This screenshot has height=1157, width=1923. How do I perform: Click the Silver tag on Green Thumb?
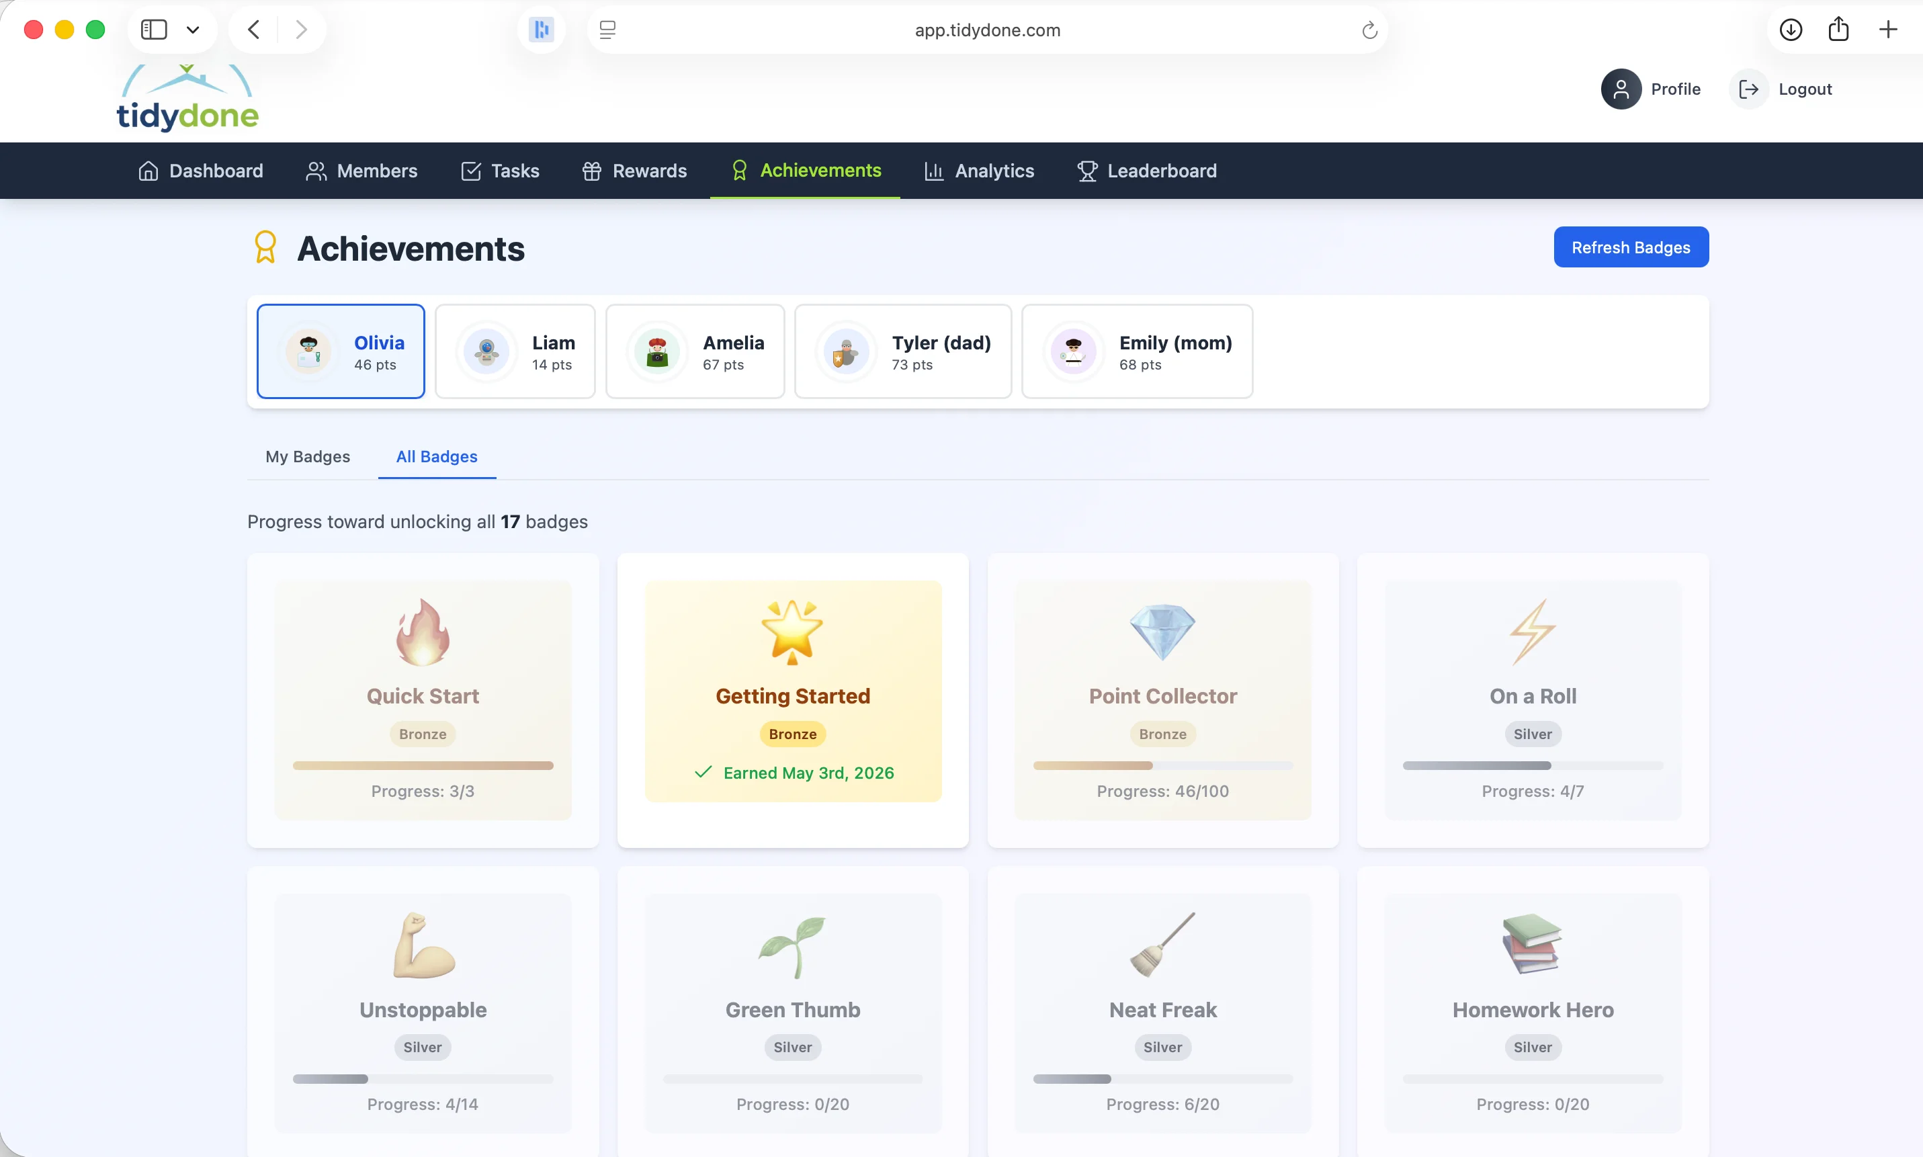(792, 1047)
